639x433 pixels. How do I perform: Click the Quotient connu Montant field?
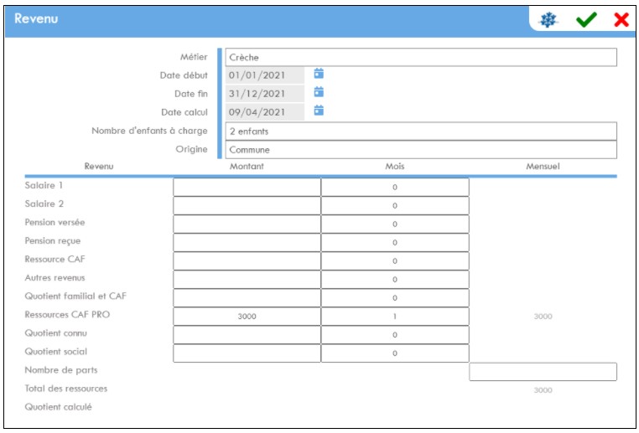coord(247,335)
